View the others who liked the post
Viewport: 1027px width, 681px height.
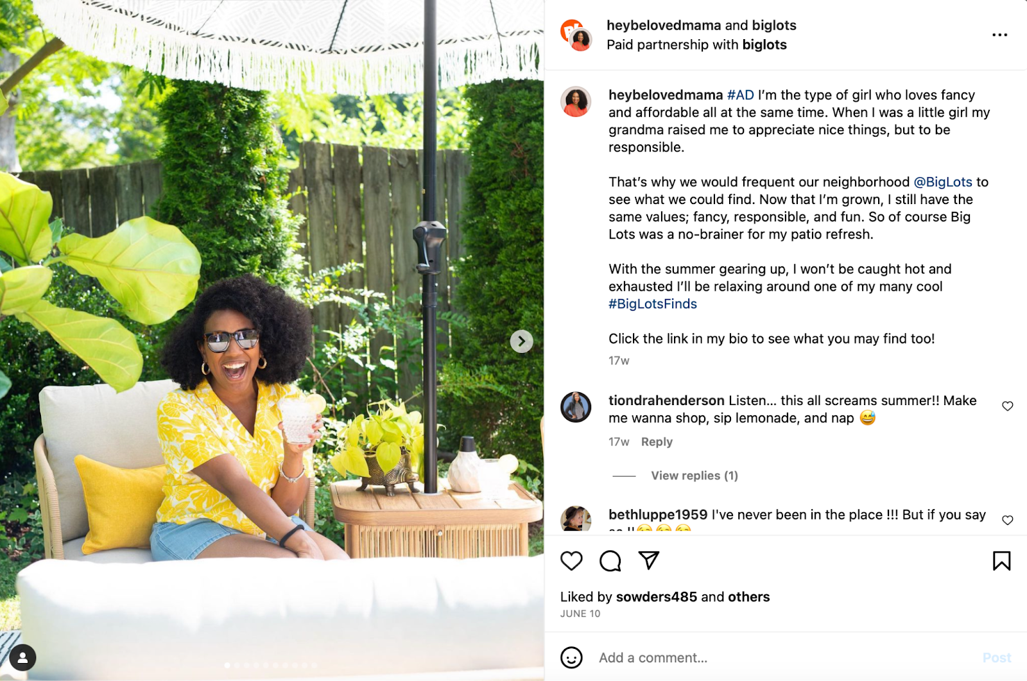tap(748, 597)
